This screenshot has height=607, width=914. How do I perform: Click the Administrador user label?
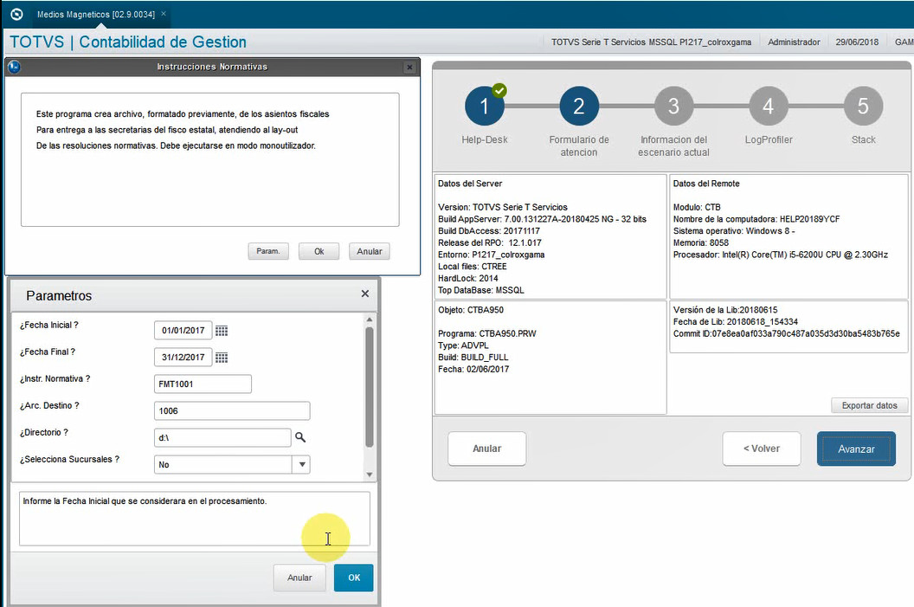[x=794, y=42]
